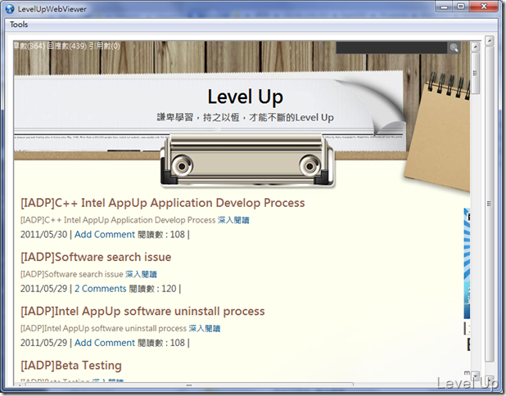
Task: Click the outer window scrollbar up arrow
Action: pyautogui.click(x=490, y=41)
